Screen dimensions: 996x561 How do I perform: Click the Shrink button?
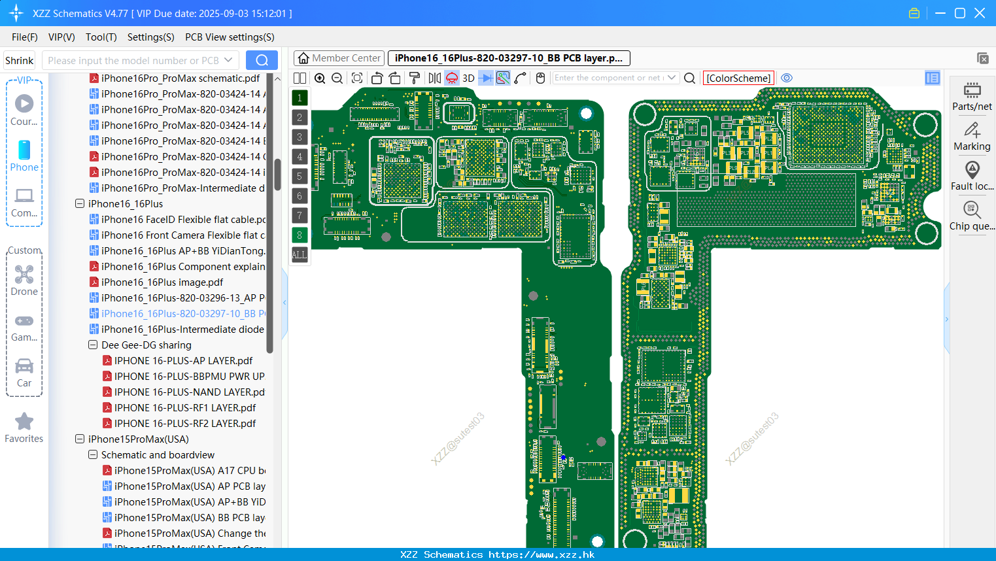coord(19,60)
